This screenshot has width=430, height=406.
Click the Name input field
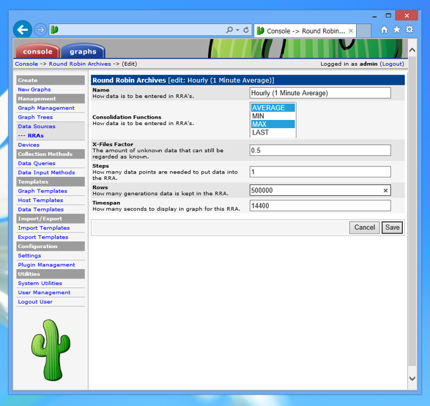[320, 93]
